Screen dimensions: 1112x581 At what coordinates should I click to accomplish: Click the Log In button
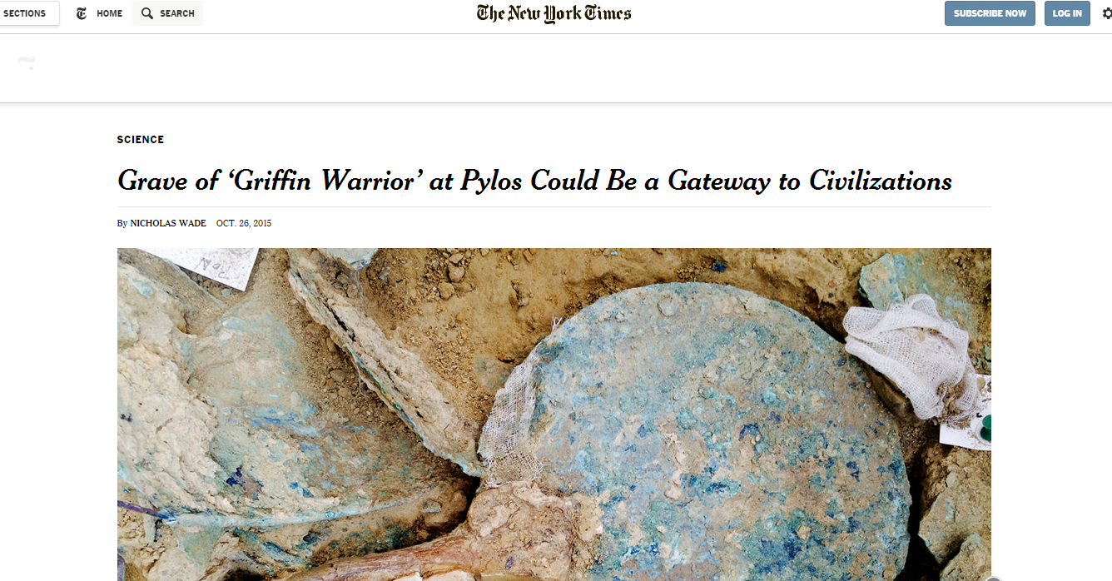(1067, 13)
